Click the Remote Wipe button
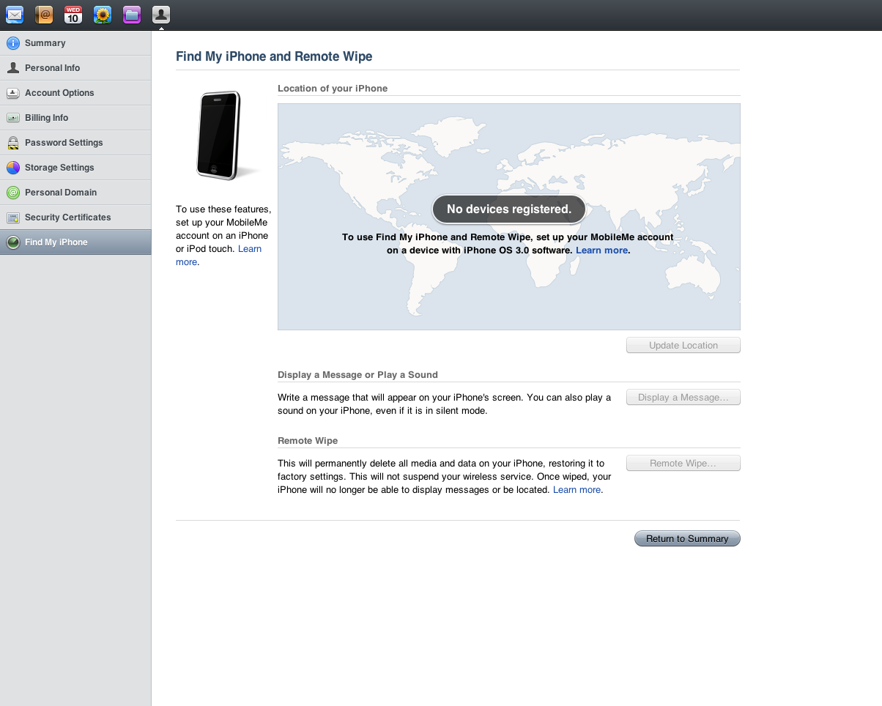The height and width of the screenshot is (706, 882). point(683,464)
